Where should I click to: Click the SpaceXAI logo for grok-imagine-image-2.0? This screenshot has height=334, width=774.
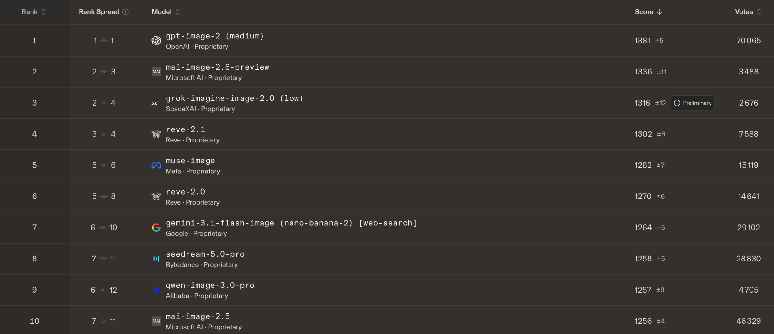pyautogui.click(x=155, y=103)
